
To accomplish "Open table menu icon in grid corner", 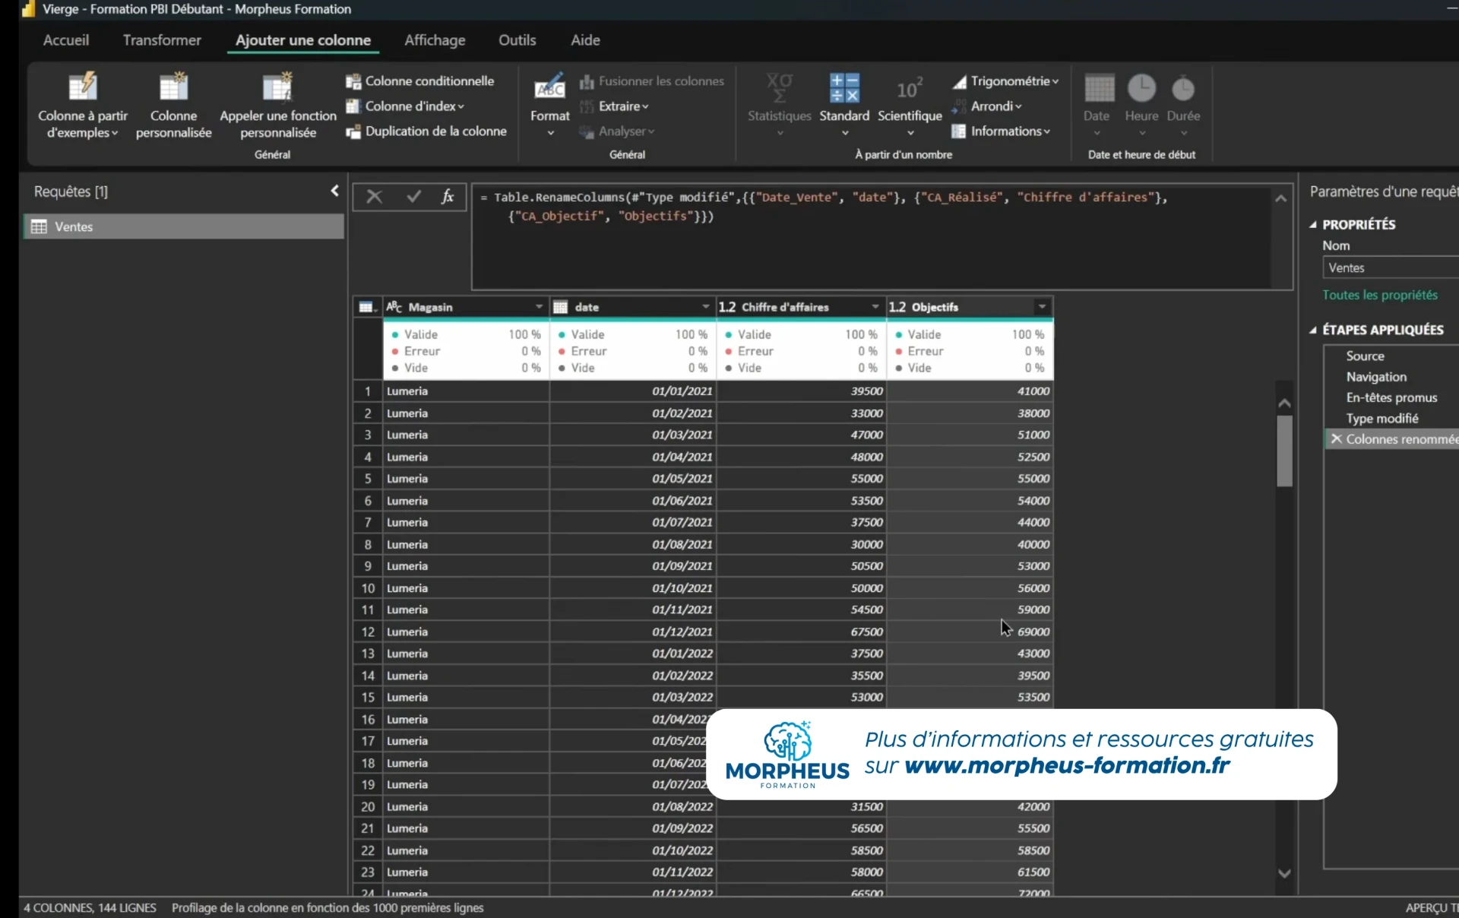I will [x=368, y=307].
